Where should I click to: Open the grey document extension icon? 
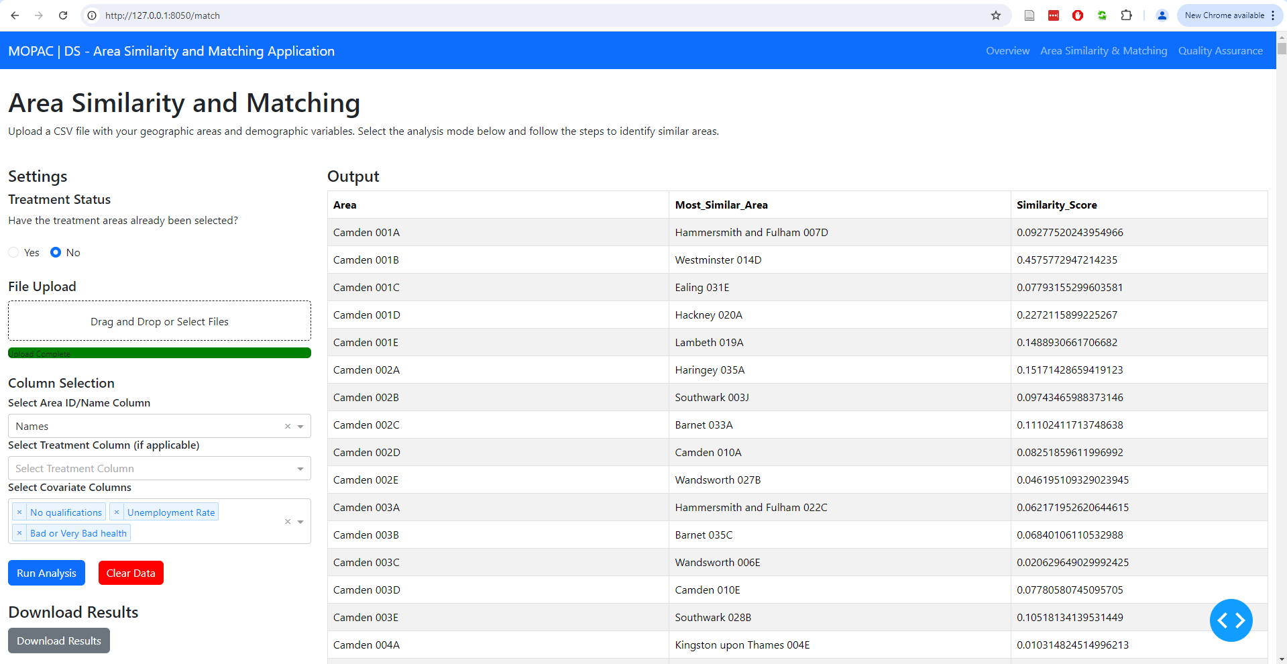1029,15
